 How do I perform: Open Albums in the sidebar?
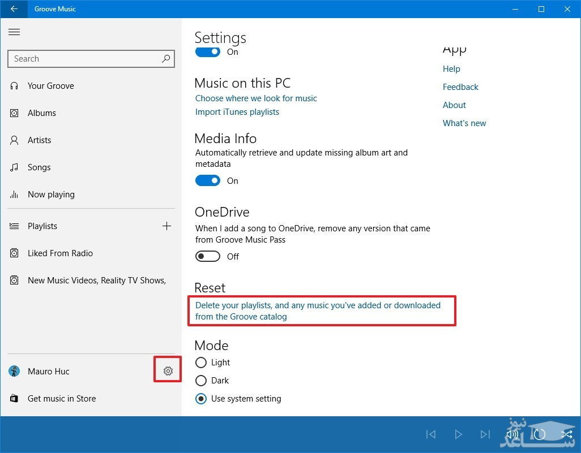pyautogui.click(x=42, y=113)
